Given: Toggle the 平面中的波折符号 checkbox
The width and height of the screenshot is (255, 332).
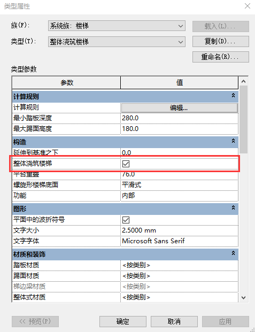Looking at the screenshot, I should pyautogui.click(x=126, y=220).
